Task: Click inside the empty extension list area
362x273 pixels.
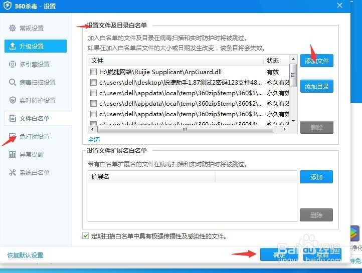Action: click(x=193, y=202)
